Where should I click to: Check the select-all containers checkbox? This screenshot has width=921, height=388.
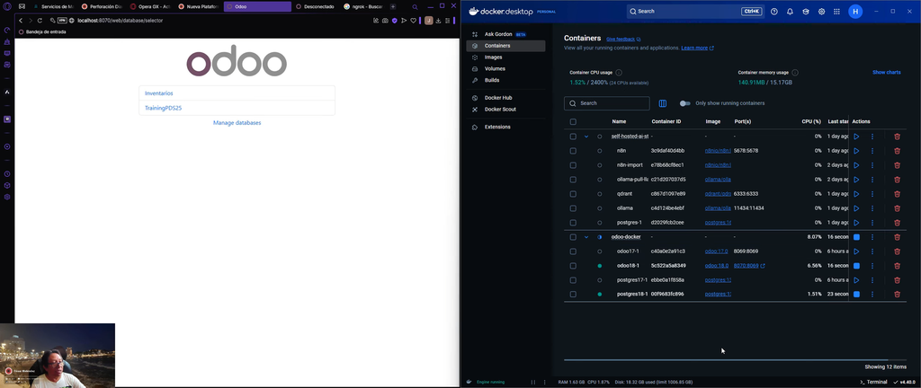(573, 121)
